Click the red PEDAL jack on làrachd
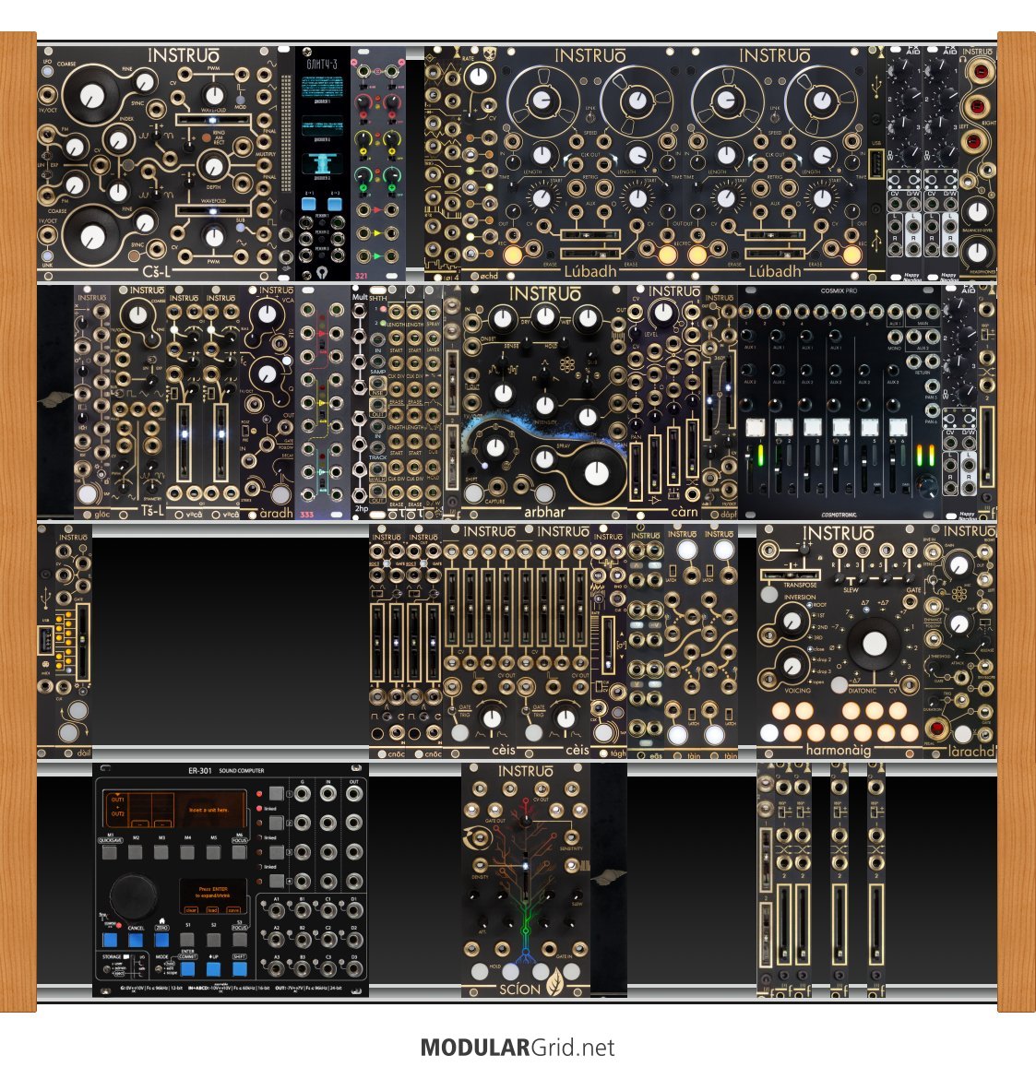This screenshot has height=1067, width=1036. point(938,729)
